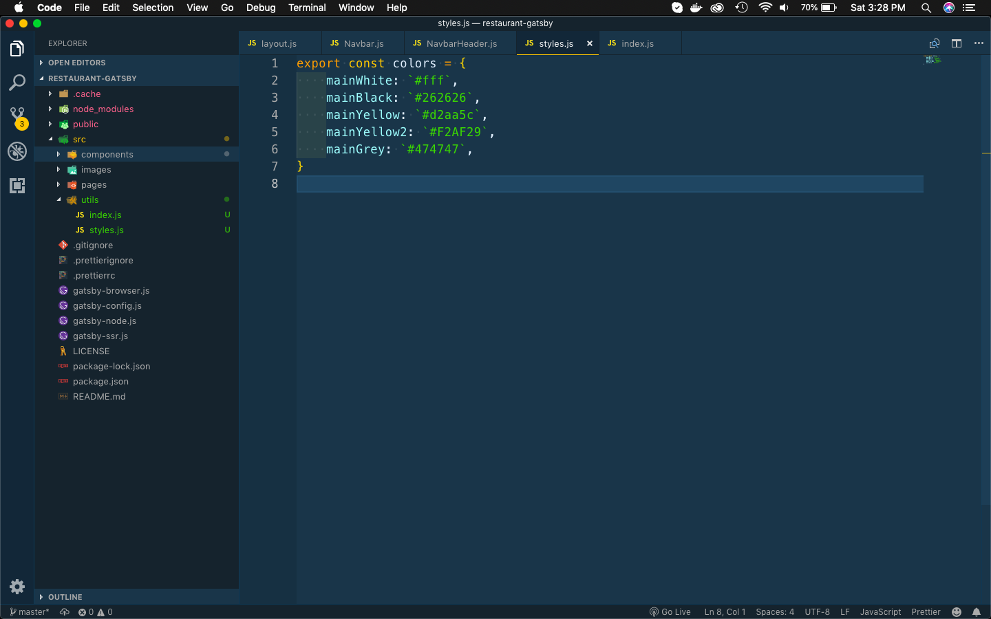Screen dimensions: 991x619
Task: Open the Apple menu
Action: [19, 8]
